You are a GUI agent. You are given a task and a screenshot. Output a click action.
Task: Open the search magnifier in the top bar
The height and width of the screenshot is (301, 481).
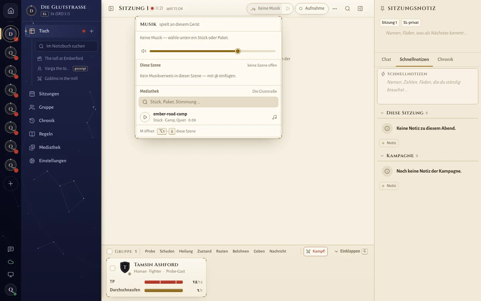point(347,8)
